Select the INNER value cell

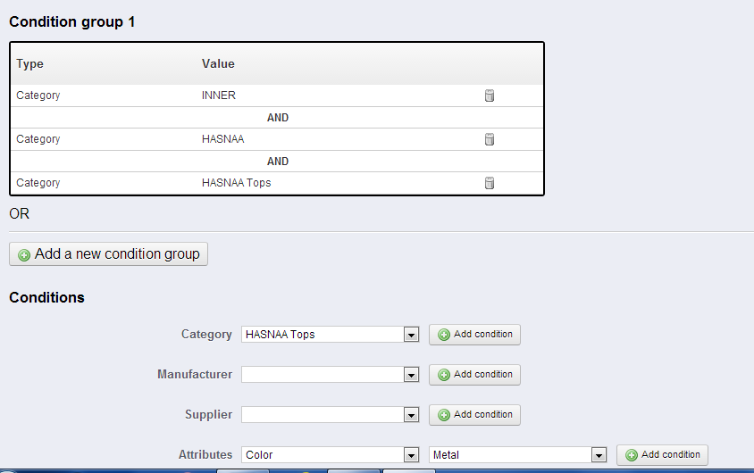click(x=219, y=95)
